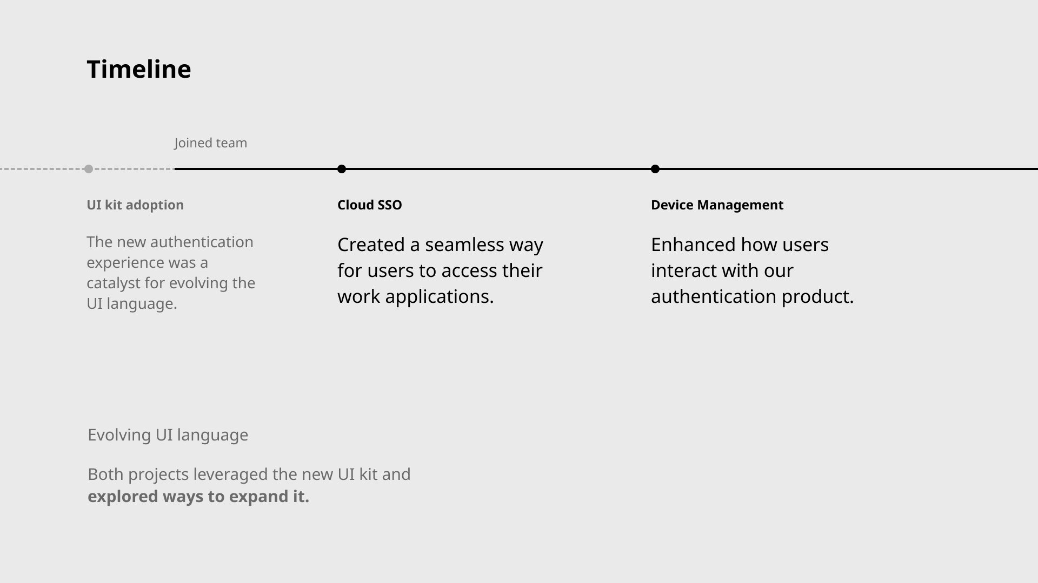Screen dimensions: 1038x583
Task: Click the start of the solid line under Joined team
Action: (x=176, y=169)
